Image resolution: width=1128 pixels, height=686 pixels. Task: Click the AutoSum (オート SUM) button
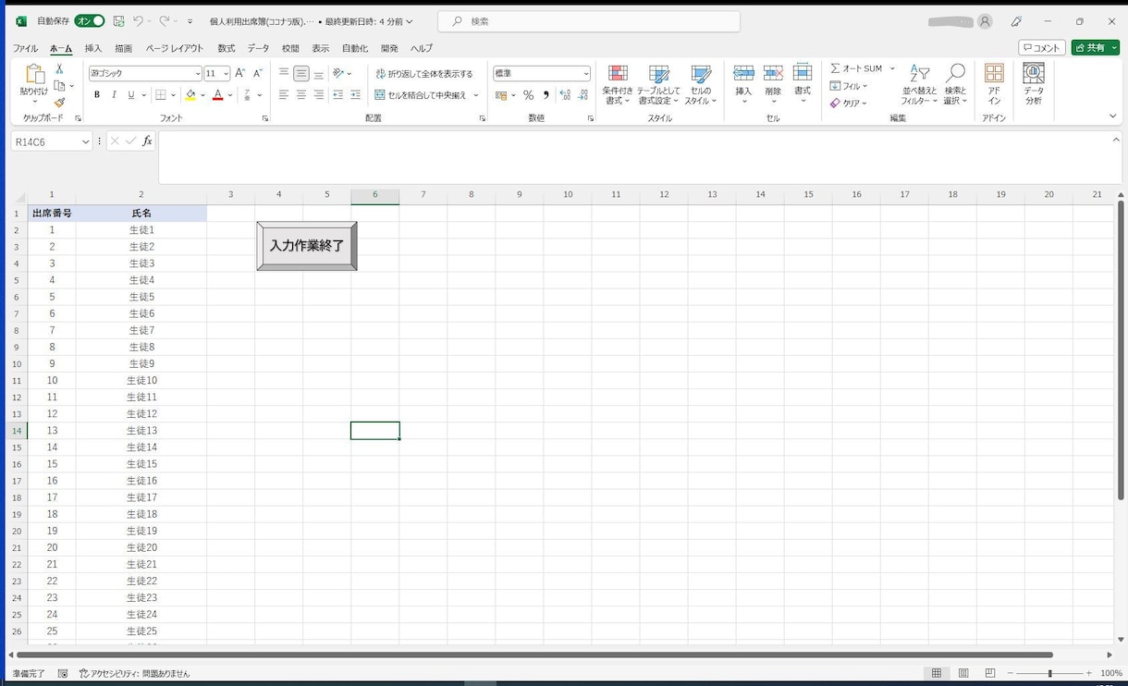pos(856,68)
